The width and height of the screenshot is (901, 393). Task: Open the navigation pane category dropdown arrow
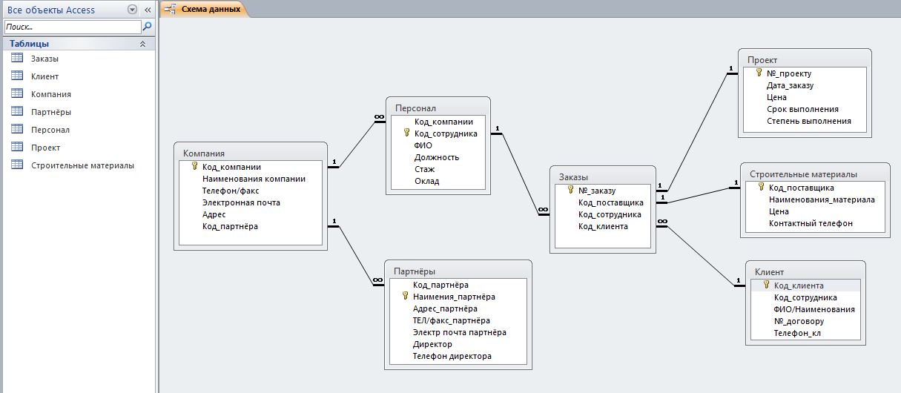132,10
